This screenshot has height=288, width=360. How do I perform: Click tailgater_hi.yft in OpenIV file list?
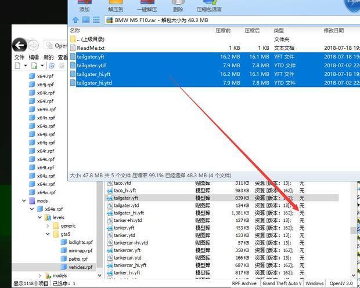tap(129, 213)
